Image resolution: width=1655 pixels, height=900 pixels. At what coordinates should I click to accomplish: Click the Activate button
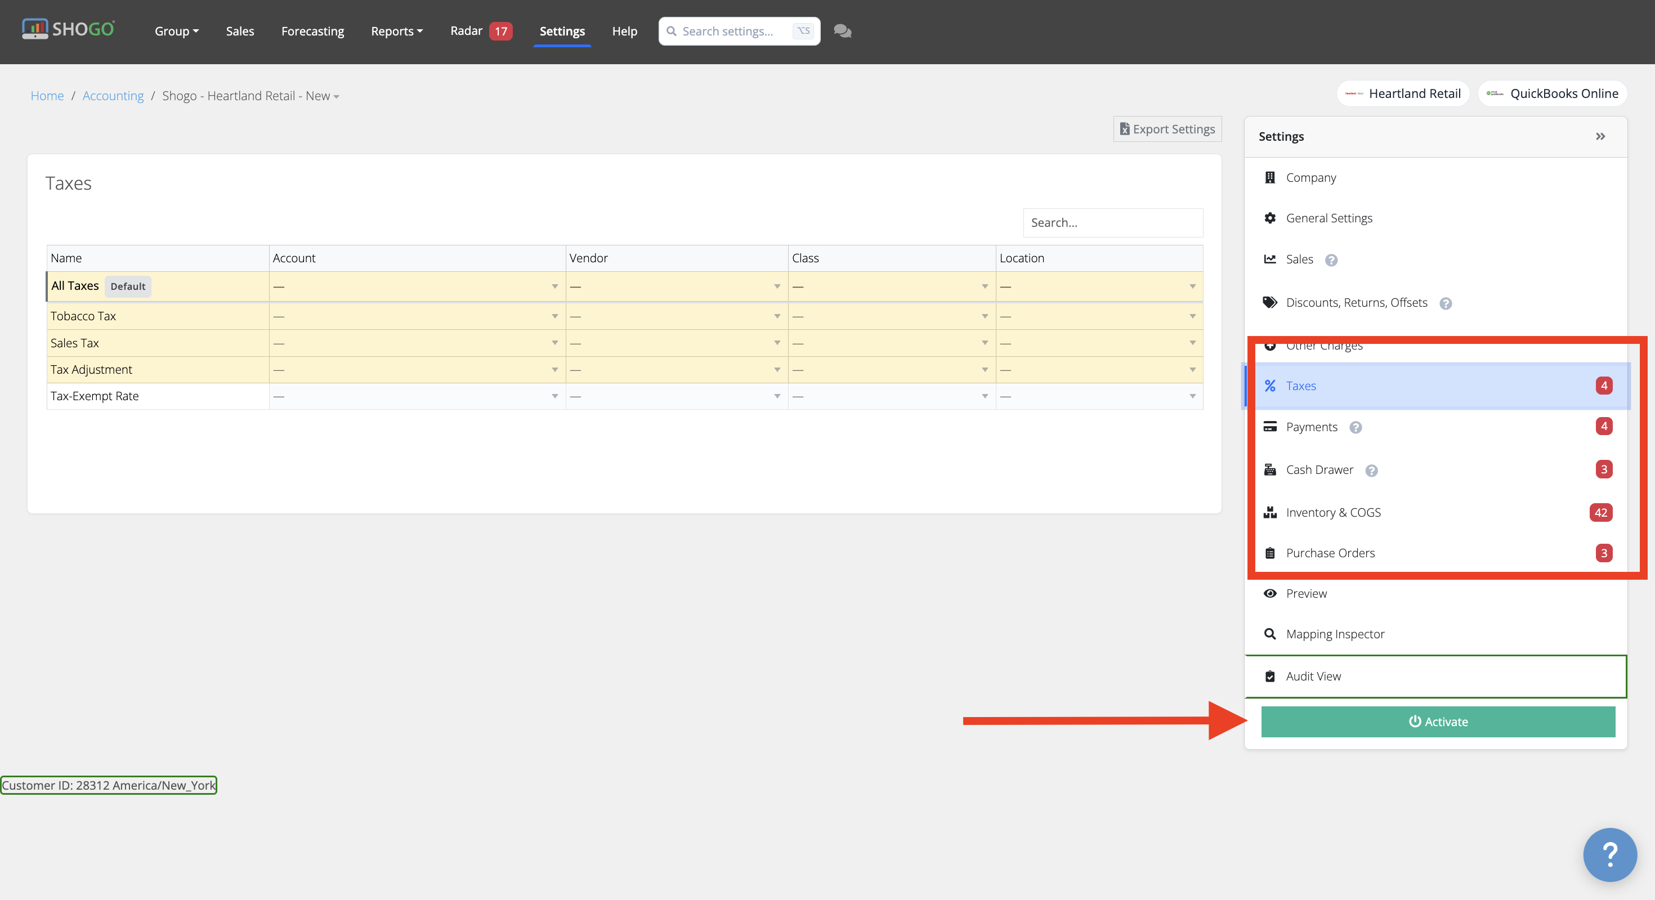tap(1438, 722)
